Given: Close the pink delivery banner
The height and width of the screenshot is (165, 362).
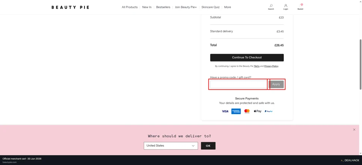Looking at the screenshot, I should tap(354, 130).
